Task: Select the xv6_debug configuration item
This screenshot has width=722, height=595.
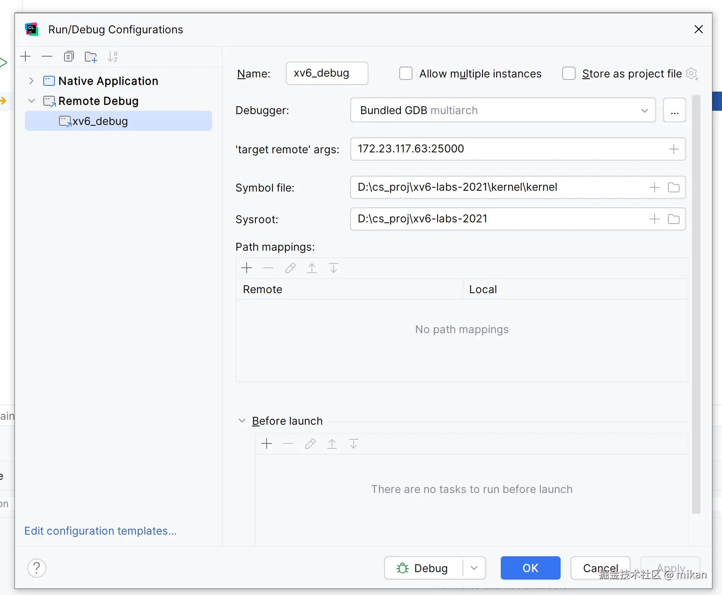Action: click(100, 121)
